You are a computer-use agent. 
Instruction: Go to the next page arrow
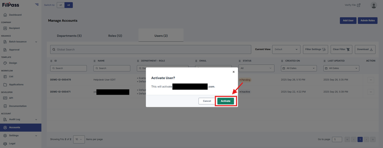click(x=366, y=139)
